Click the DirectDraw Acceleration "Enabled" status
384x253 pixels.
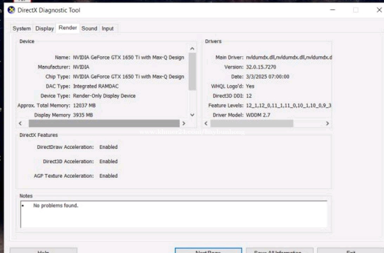[x=109, y=147]
